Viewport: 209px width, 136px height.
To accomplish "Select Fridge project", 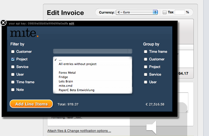I will [x=93, y=77].
